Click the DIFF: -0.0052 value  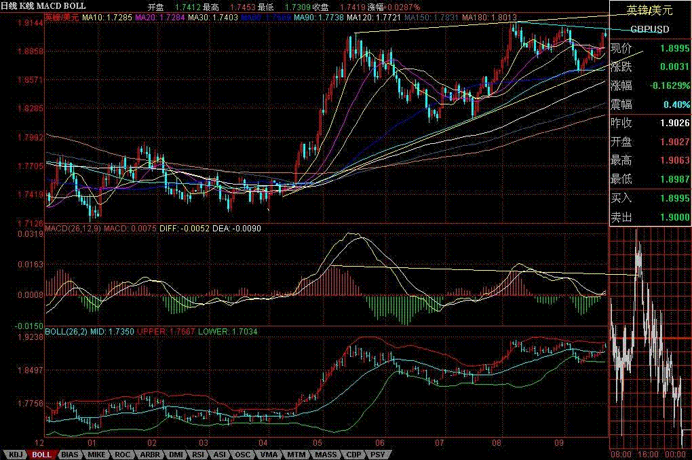[185, 229]
